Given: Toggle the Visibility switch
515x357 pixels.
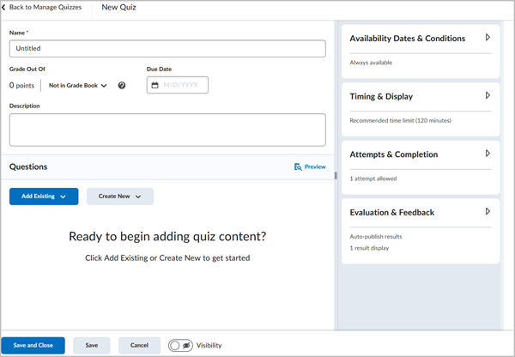Looking at the screenshot, I should click(180, 345).
